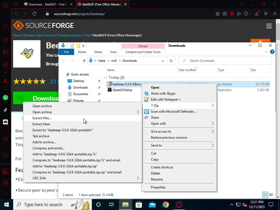Open the Explorer address path dropdown
Image resolution: width=280 pixels, height=210 pixels.
point(163,61)
